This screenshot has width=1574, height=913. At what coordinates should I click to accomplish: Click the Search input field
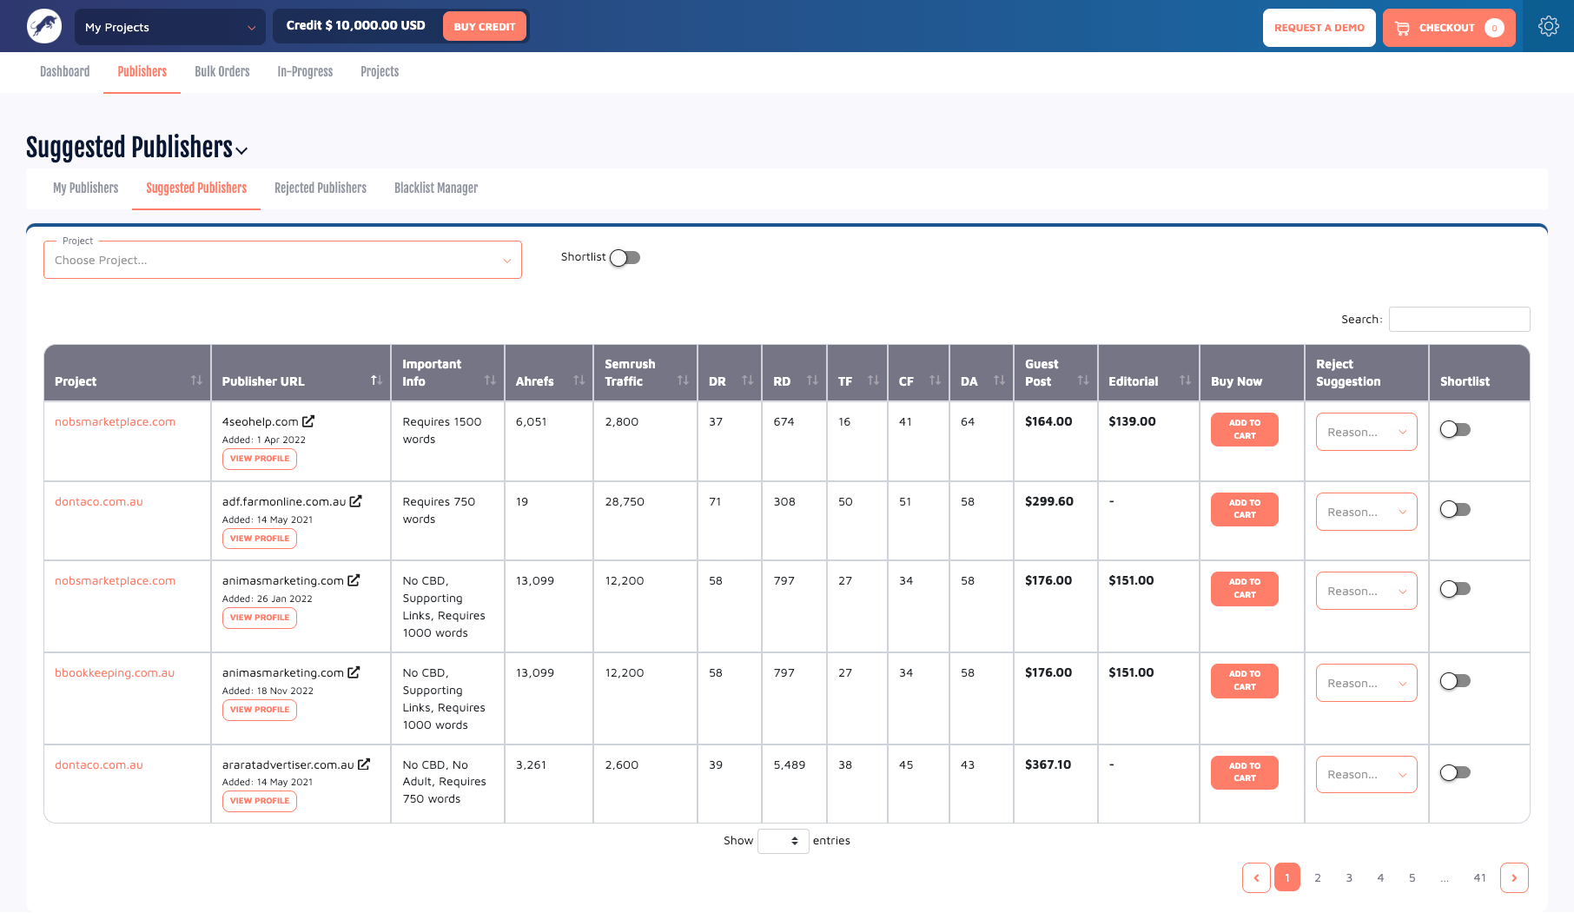point(1458,319)
